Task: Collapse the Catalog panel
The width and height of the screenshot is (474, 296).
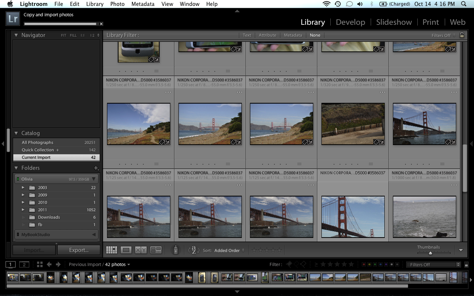Action: [16, 133]
